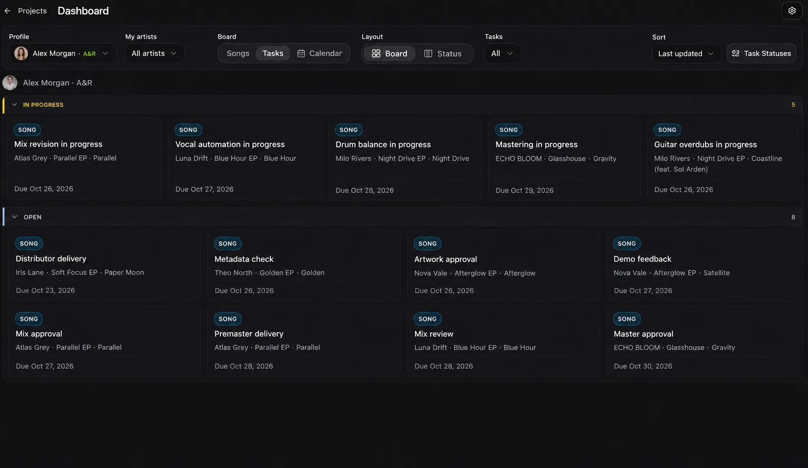
Task: Collapse the In Progress section
Action: tap(14, 105)
